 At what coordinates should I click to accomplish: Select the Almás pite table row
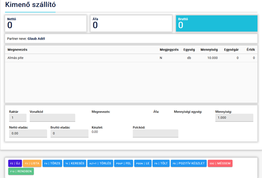(130, 57)
